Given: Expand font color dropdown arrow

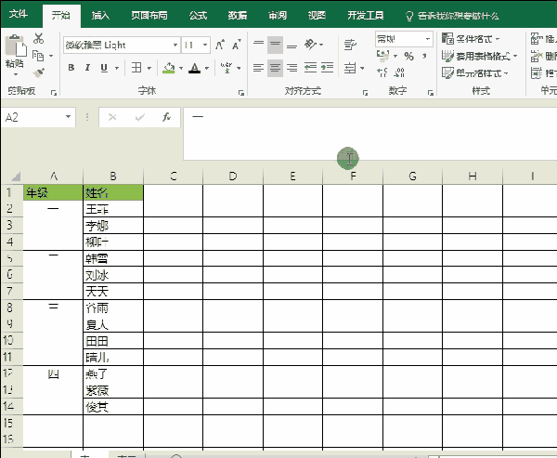Looking at the screenshot, I should pyautogui.click(x=207, y=68).
